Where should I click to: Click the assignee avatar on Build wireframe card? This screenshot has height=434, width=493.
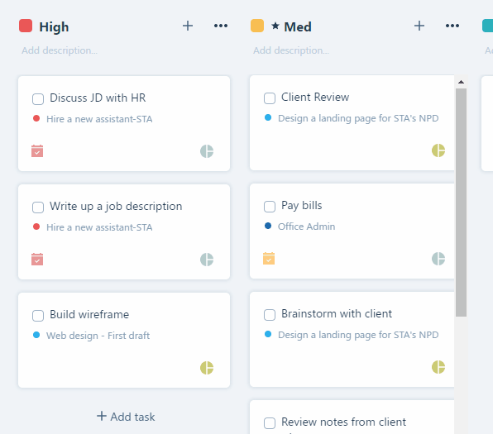click(207, 368)
